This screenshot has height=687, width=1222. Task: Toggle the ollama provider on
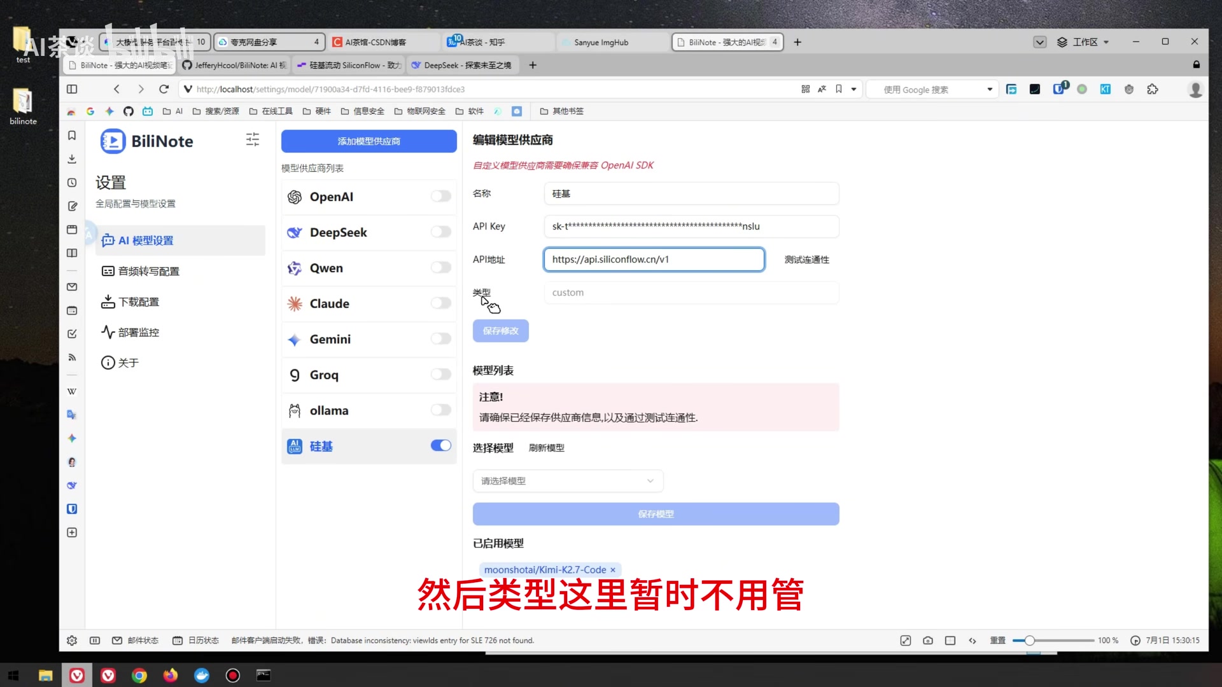[x=441, y=410]
